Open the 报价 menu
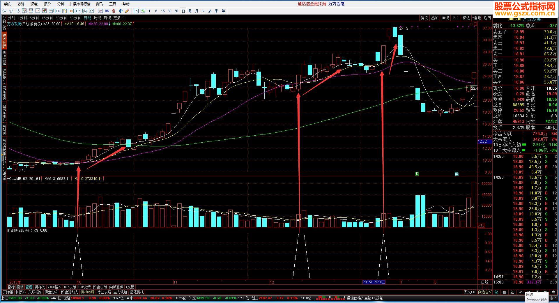The height and width of the screenshot is (303, 559). tap(47, 4)
